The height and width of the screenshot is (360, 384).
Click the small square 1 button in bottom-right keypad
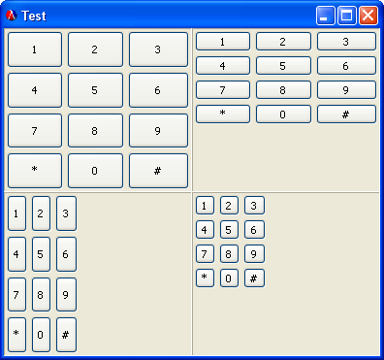(205, 206)
